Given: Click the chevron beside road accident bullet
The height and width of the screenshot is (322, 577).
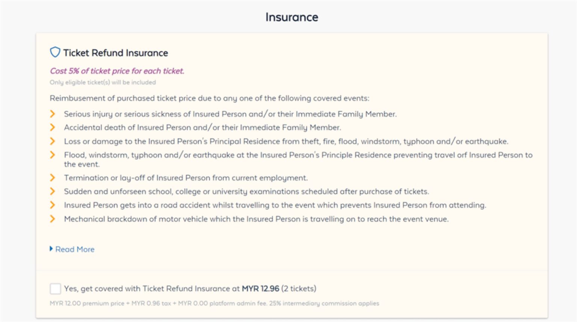Looking at the screenshot, I should click(x=52, y=205).
